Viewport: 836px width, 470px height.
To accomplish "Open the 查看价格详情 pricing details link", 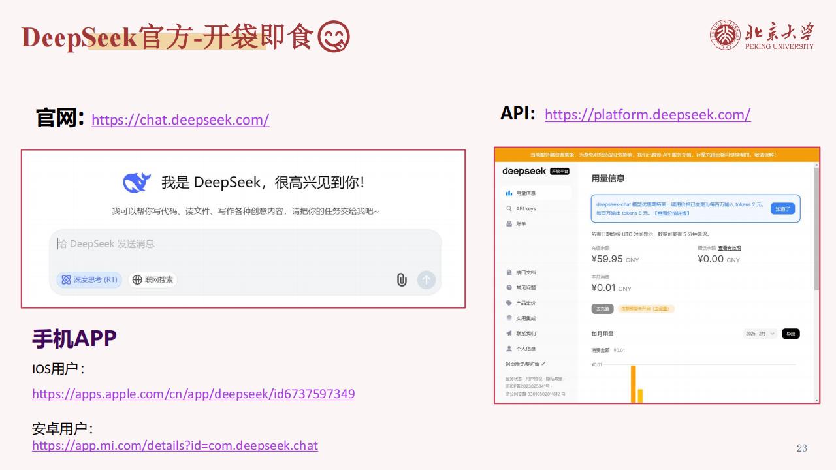I will [671, 213].
